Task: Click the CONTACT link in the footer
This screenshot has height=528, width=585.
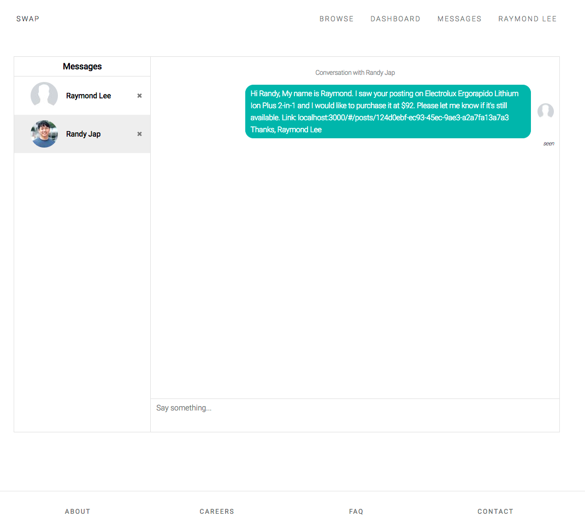Action: 495,511
